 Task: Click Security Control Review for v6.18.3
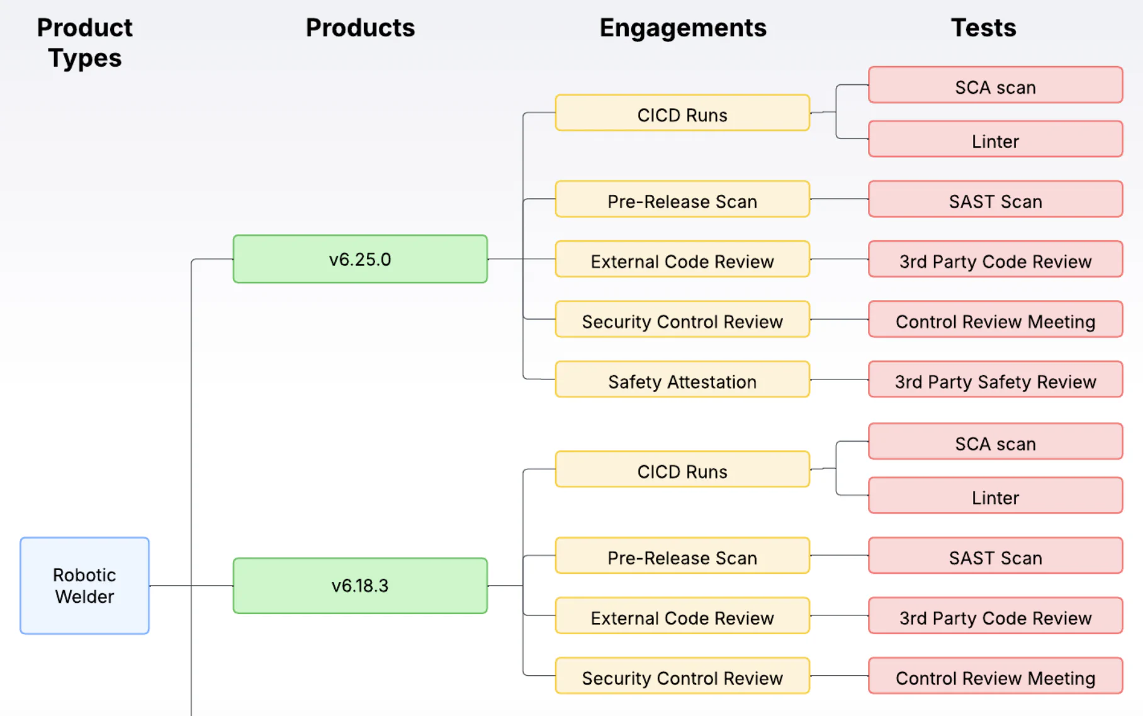(x=682, y=678)
